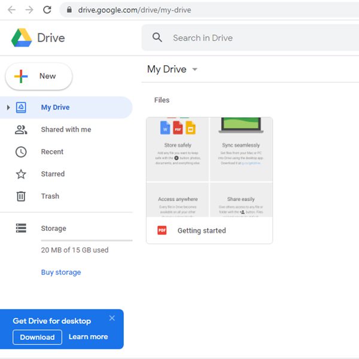Focus the drive.google.com address bar
The width and height of the screenshot is (359, 359).
(x=209, y=10)
